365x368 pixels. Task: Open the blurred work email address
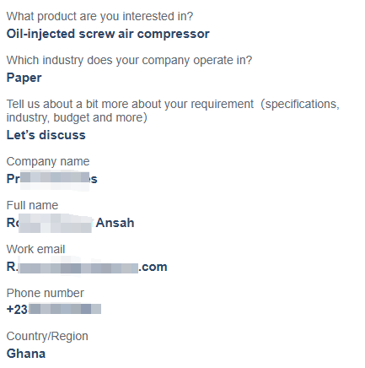[87, 267]
